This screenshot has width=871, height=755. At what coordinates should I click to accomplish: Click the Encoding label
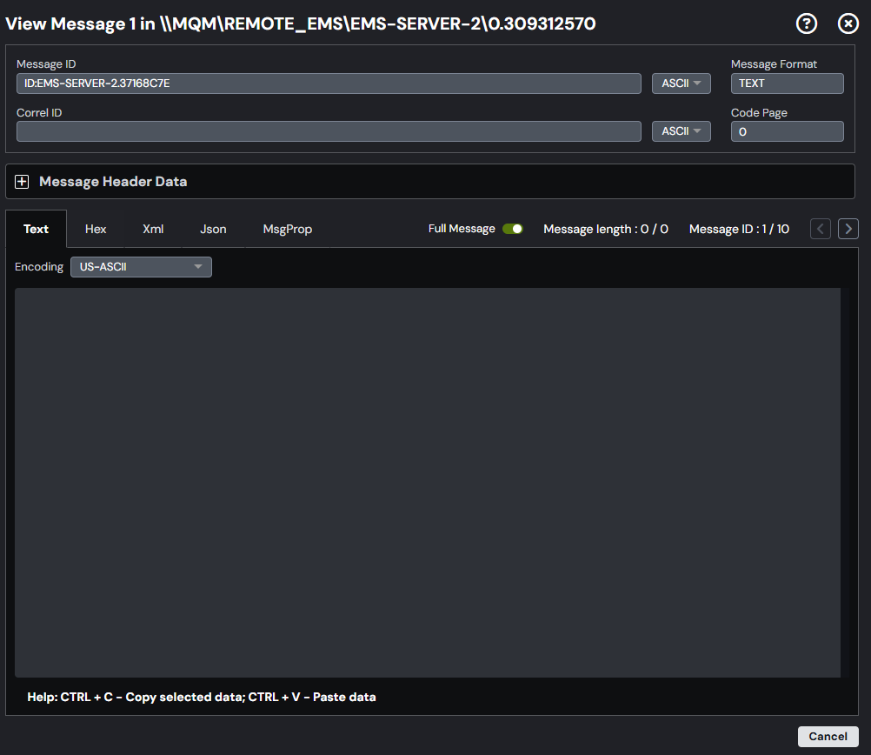[39, 267]
